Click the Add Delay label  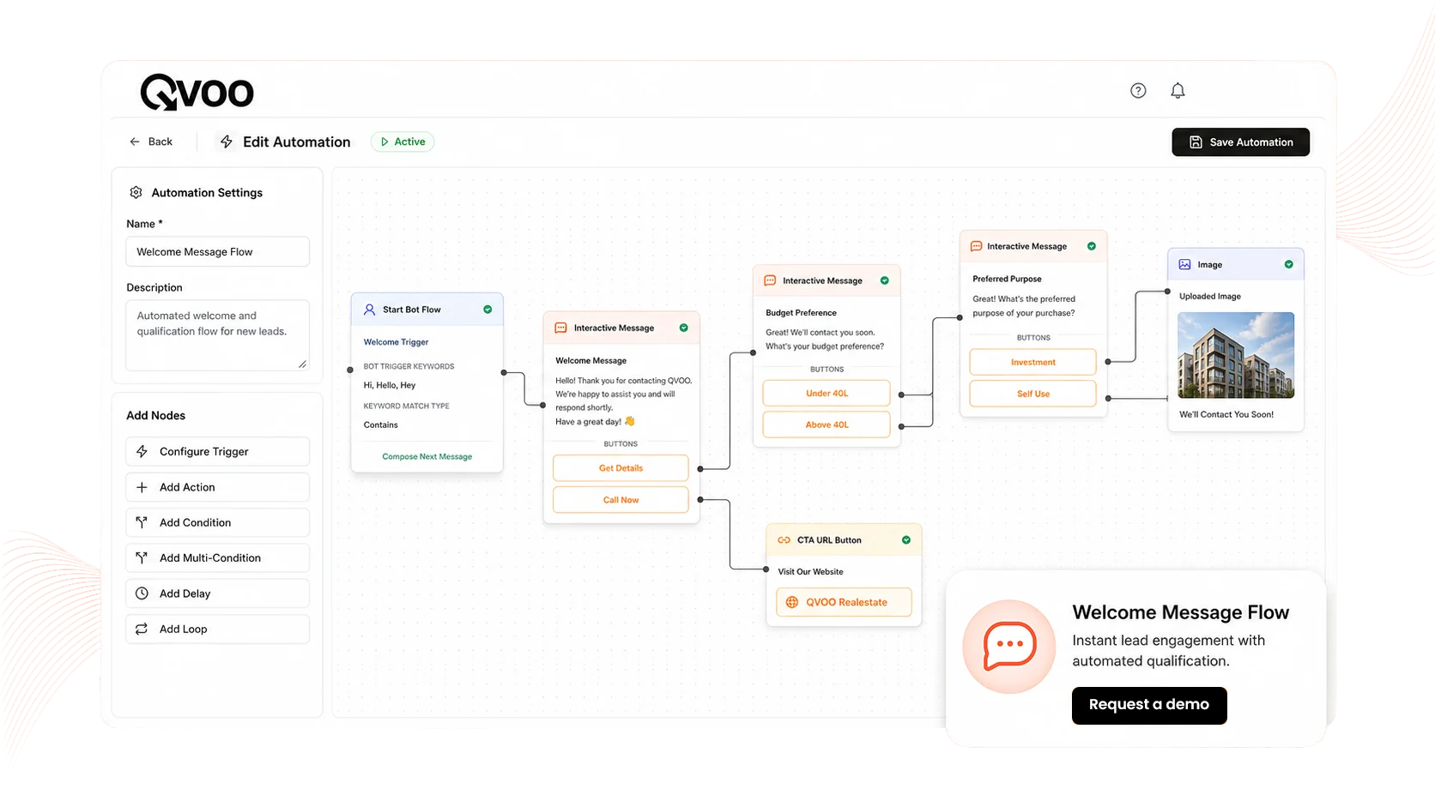pyautogui.click(x=185, y=593)
